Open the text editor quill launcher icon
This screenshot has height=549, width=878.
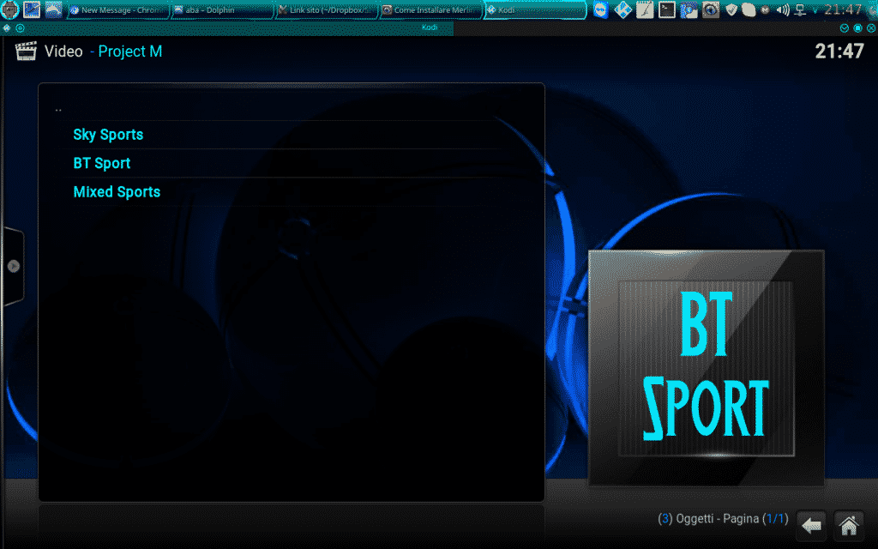click(645, 9)
